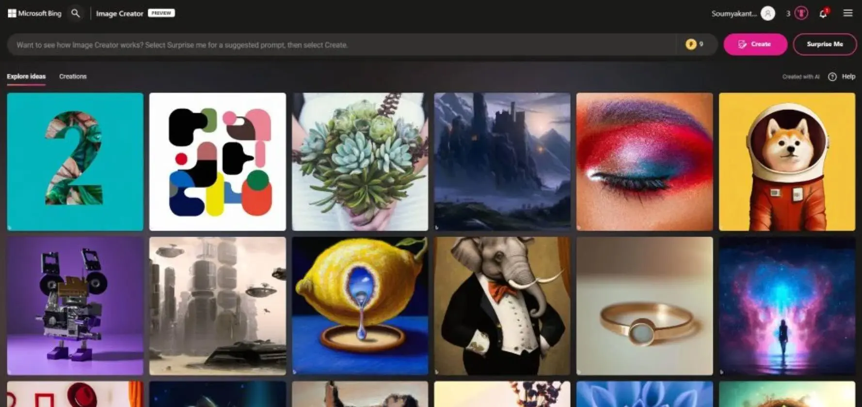
Task: Click the Create button
Action: [x=755, y=45]
